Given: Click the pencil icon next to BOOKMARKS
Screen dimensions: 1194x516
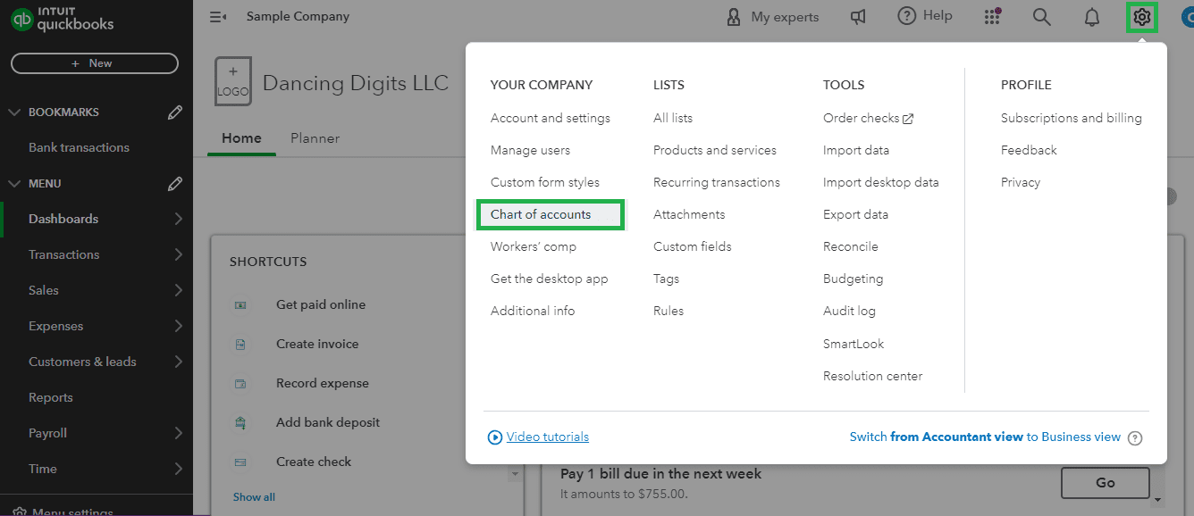Looking at the screenshot, I should point(175,112).
